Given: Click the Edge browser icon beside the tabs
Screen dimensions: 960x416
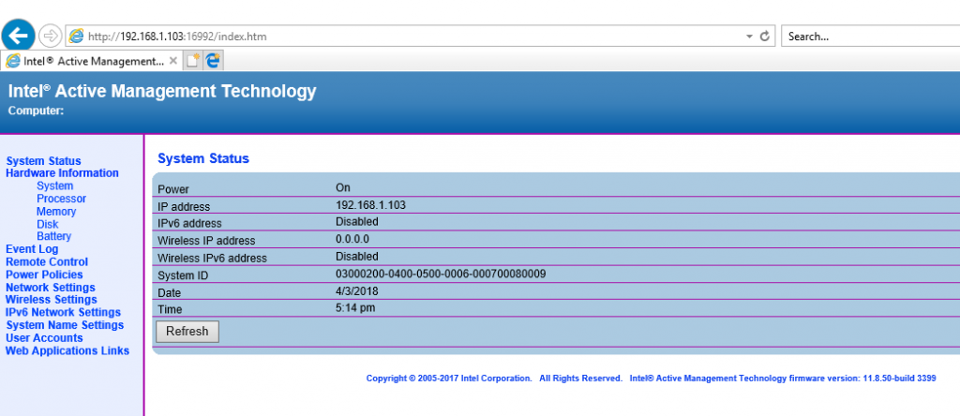Looking at the screenshot, I should [213, 61].
